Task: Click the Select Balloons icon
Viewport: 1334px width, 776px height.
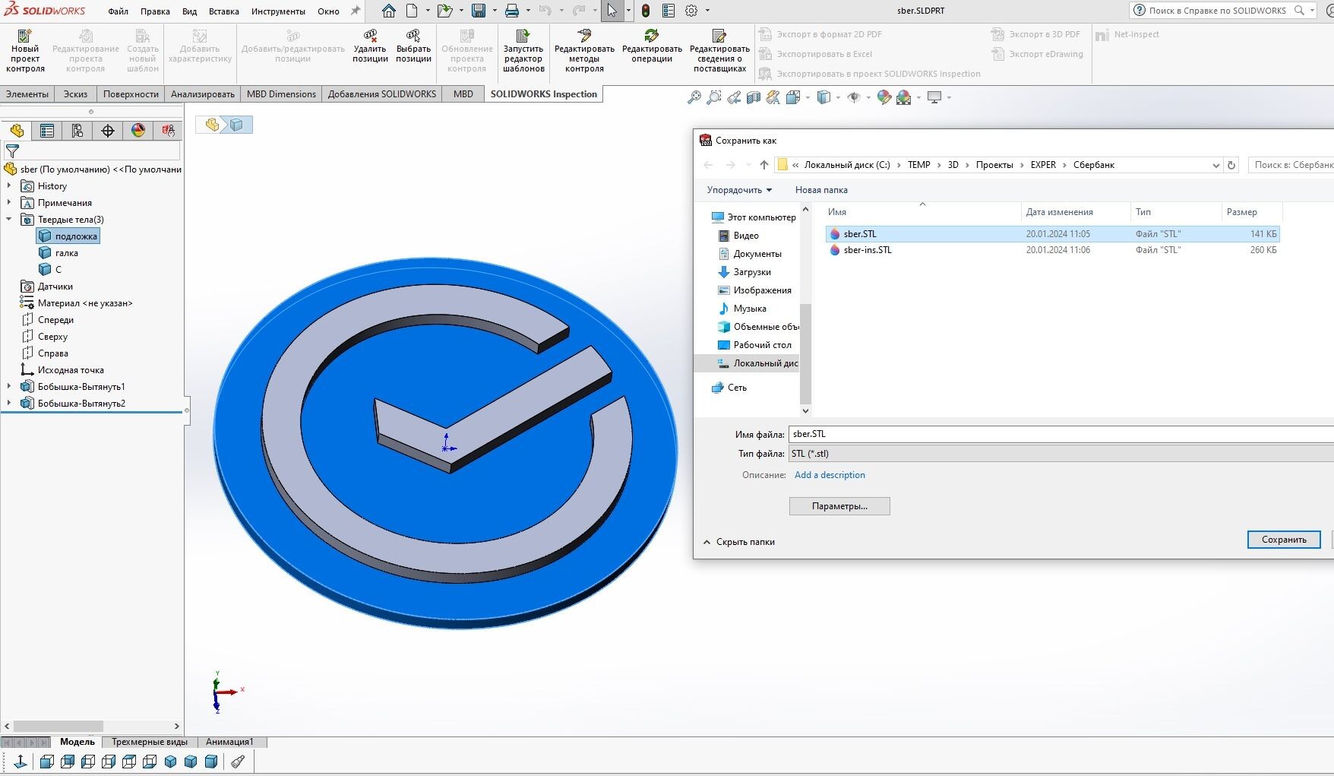Action: pyautogui.click(x=413, y=35)
